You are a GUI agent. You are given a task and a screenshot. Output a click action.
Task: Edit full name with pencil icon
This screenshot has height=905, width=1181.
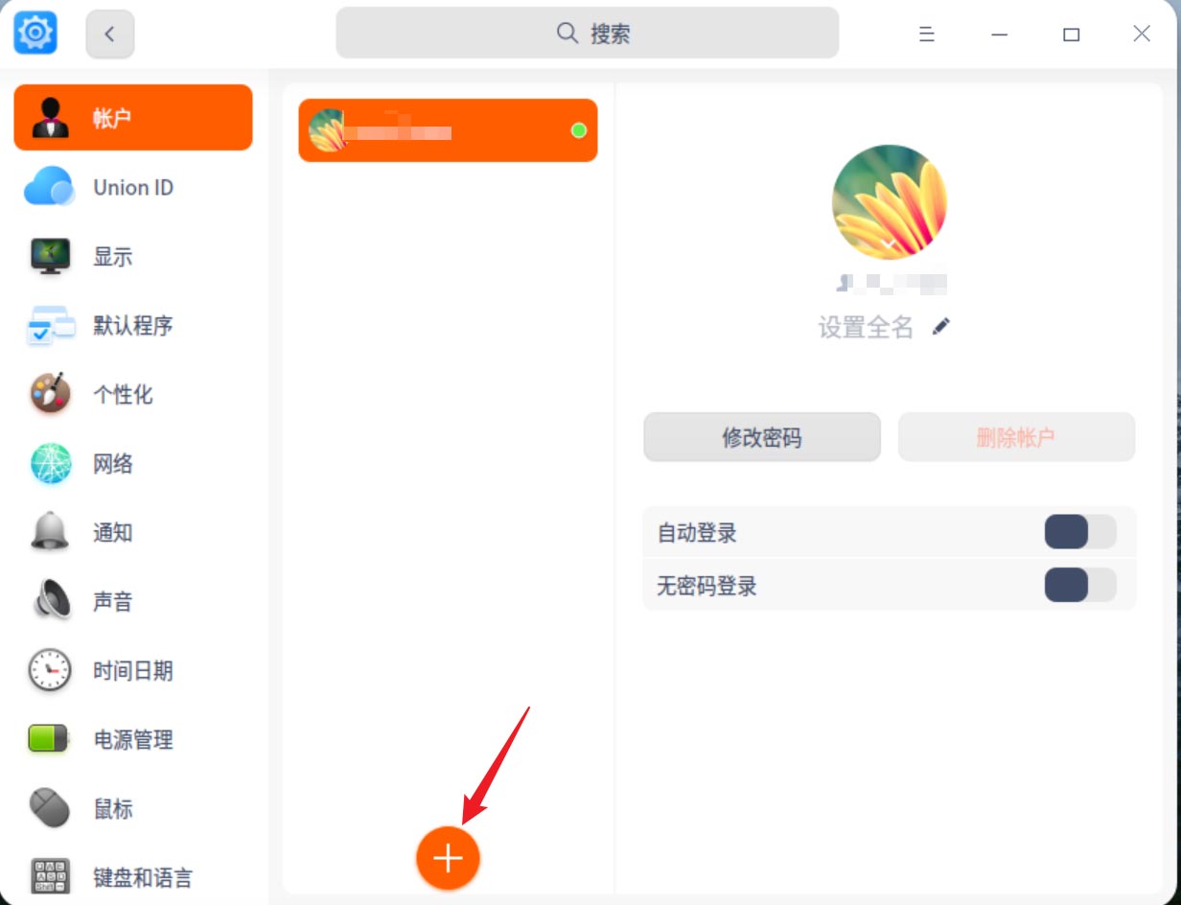pos(941,327)
